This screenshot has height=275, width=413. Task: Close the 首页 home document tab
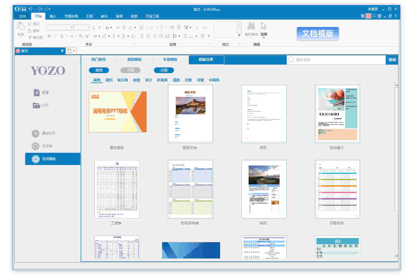pos(62,51)
